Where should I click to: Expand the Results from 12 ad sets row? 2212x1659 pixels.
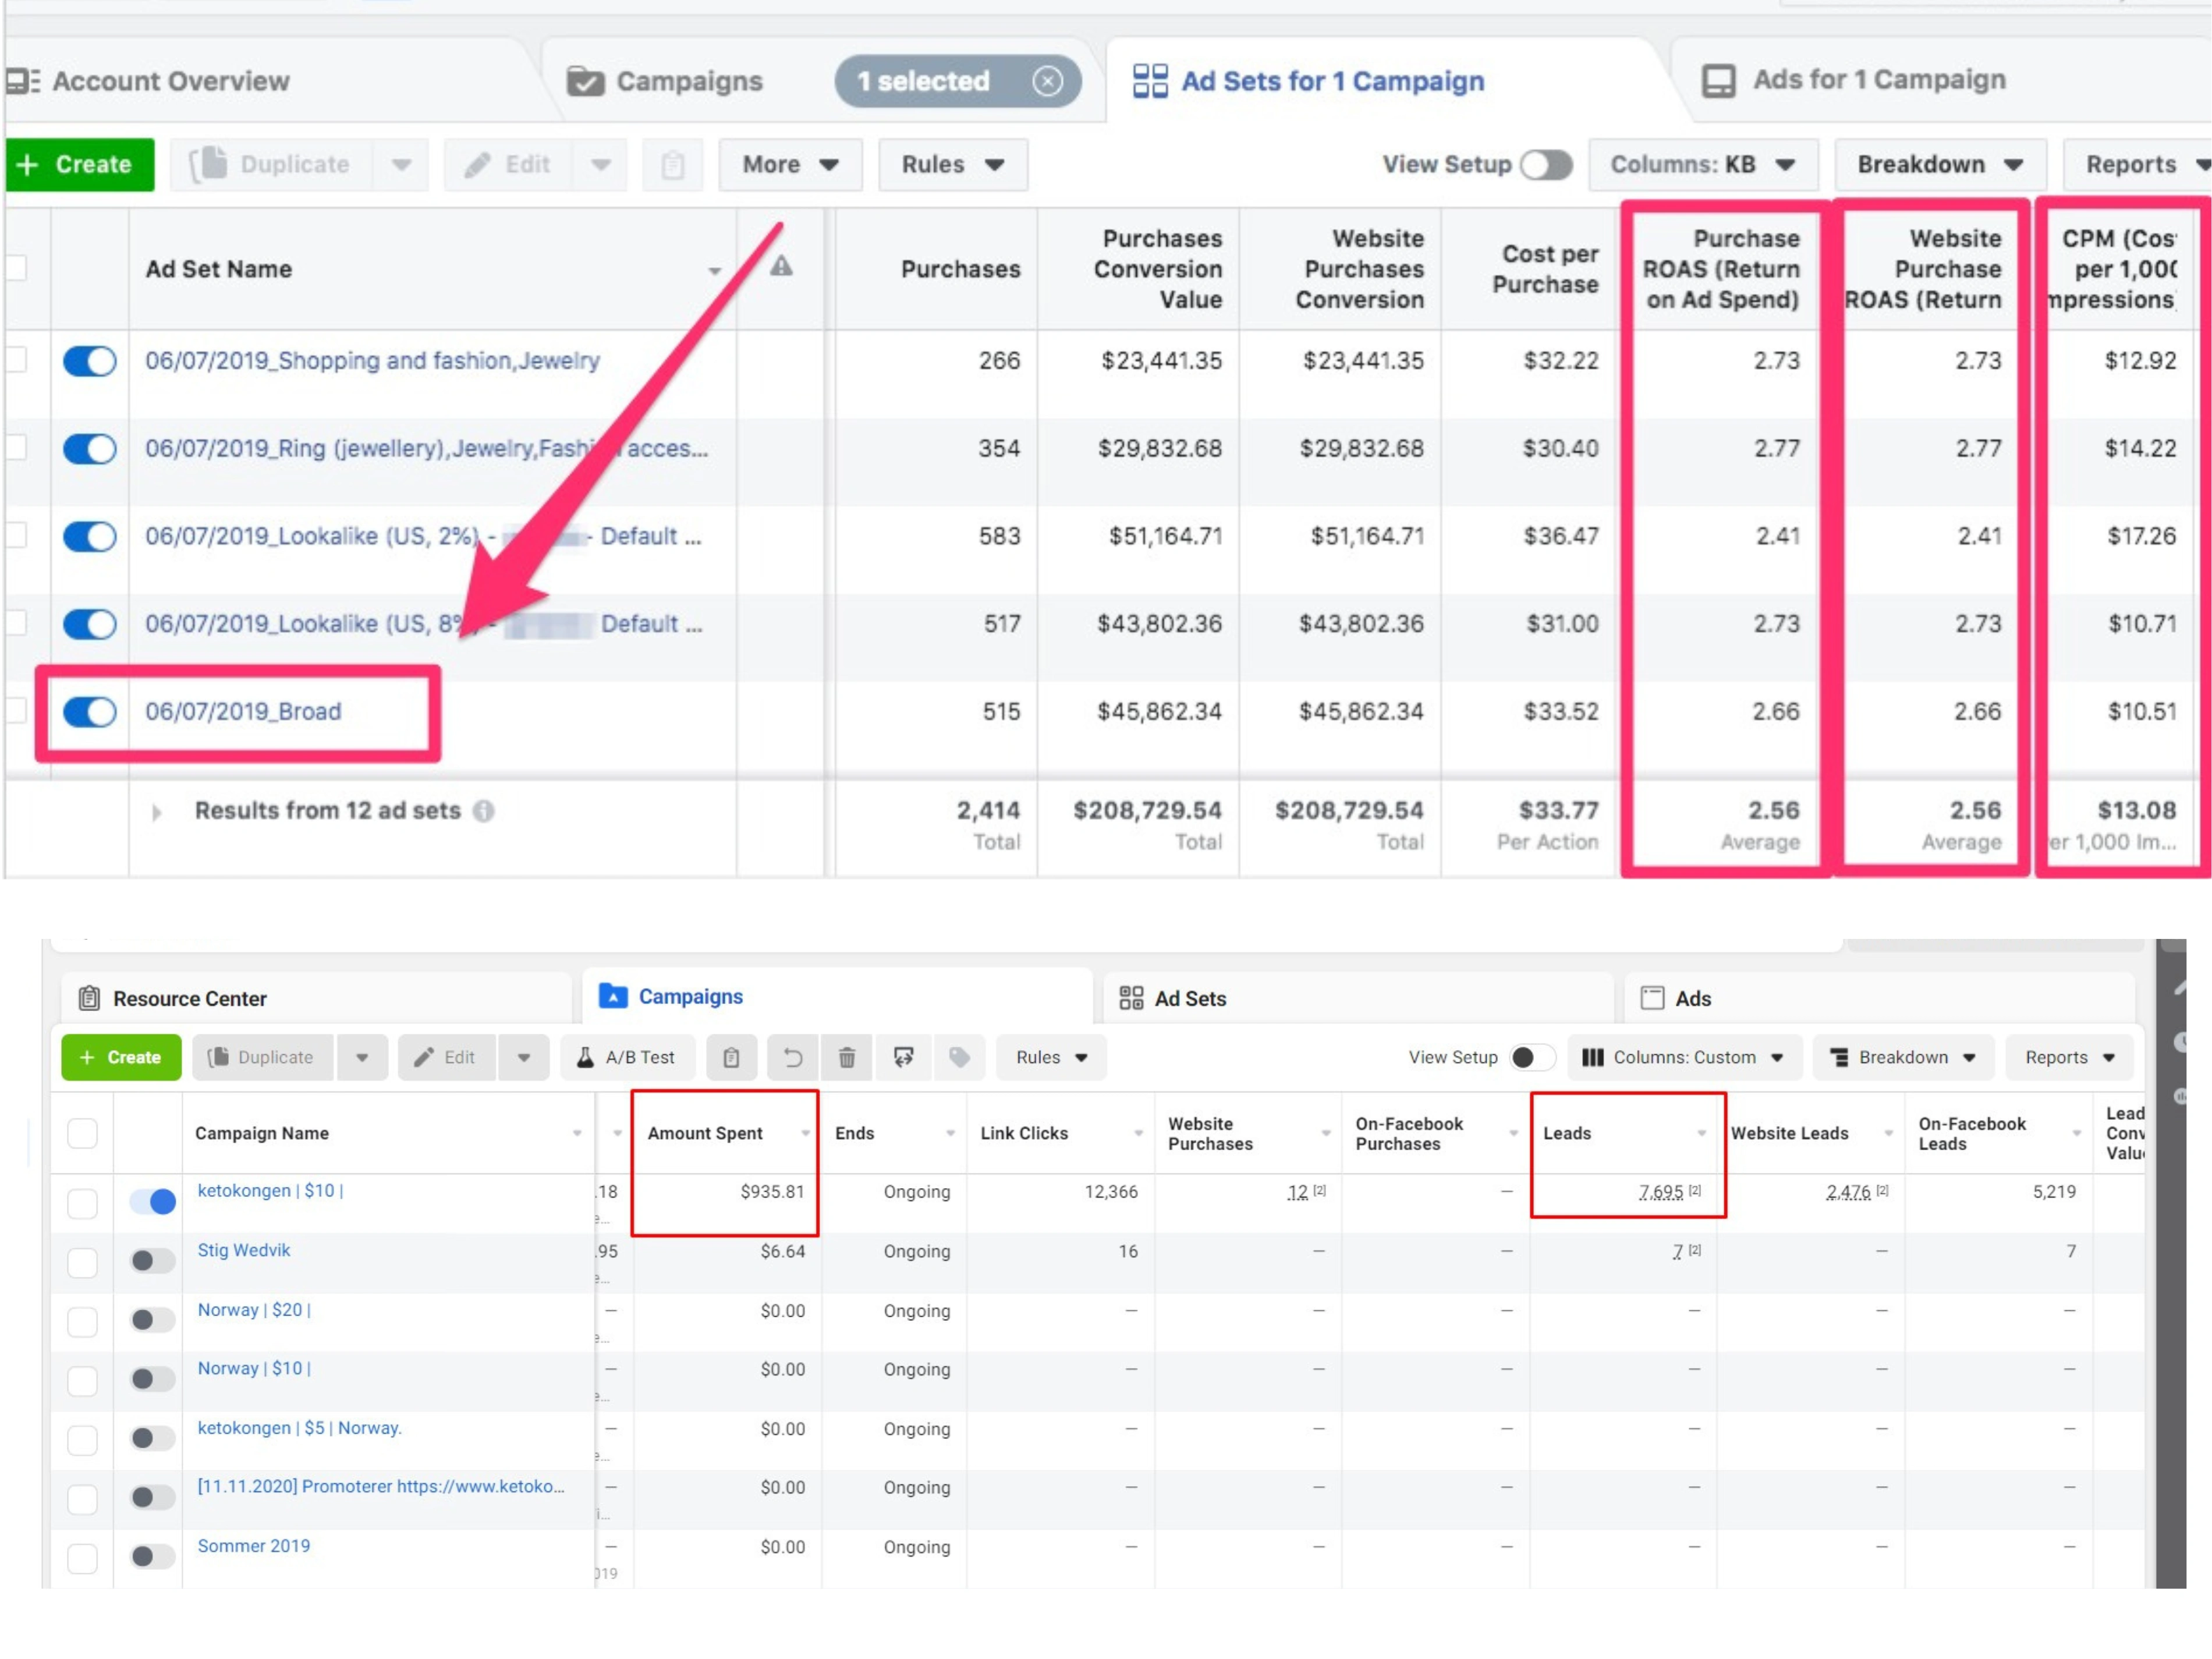point(156,812)
